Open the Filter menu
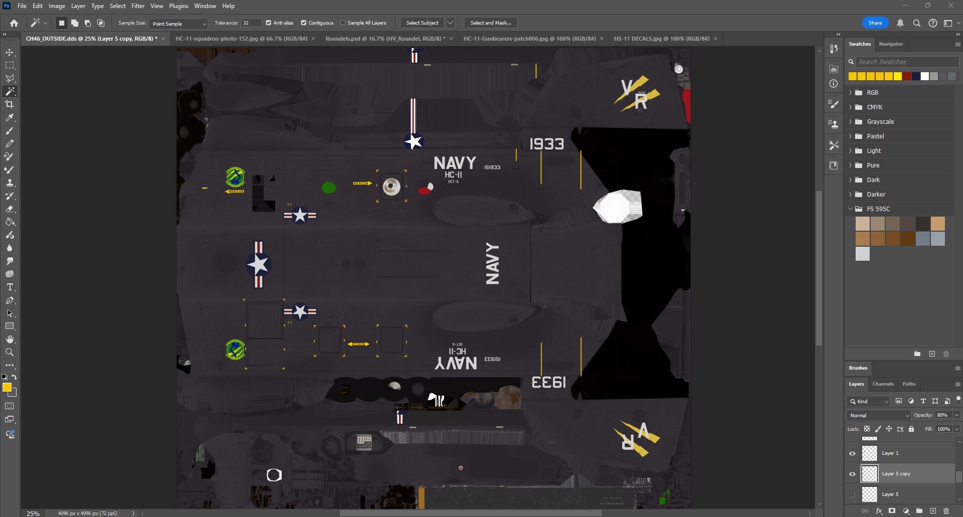963x517 pixels. point(137,6)
